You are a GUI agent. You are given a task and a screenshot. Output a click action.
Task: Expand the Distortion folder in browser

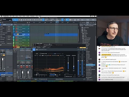click(x=81, y=30)
